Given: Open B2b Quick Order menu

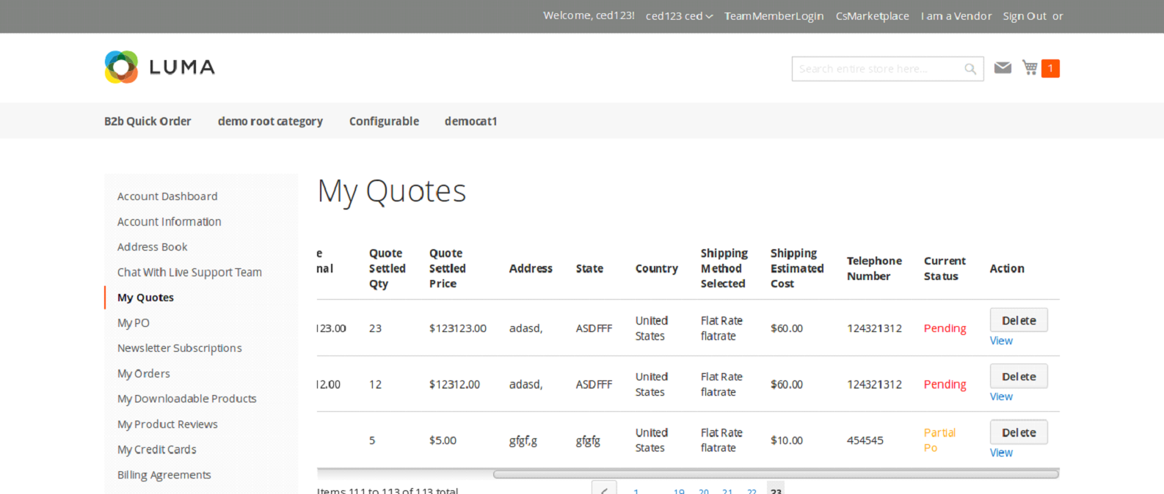Looking at the screenshot, I should pos(148,121).
